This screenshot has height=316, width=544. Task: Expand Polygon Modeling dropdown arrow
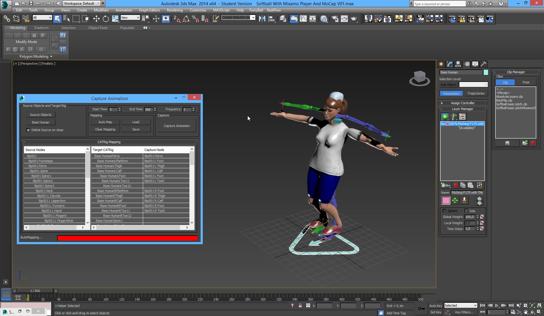coord(51,56)
